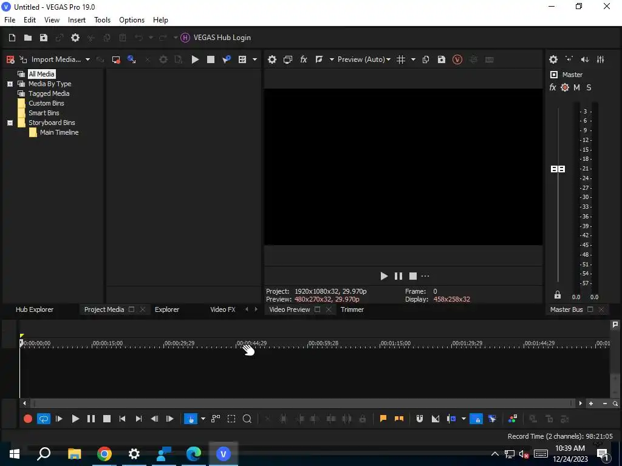Open project properties gear in main toolbar
This screenshot has width=622, height=466.
point(75,38)
